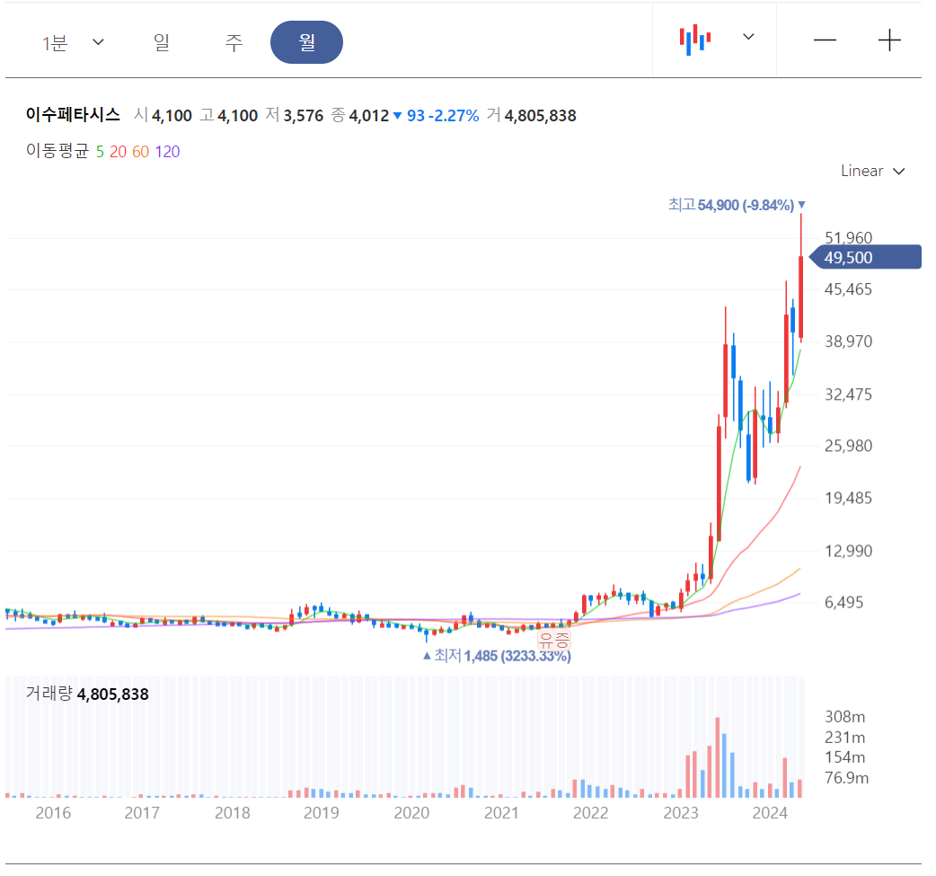The height and width of the screenshot is (876, 936).
Task: Toggle the 5-period moving average
Action: [x=100, y=152]
